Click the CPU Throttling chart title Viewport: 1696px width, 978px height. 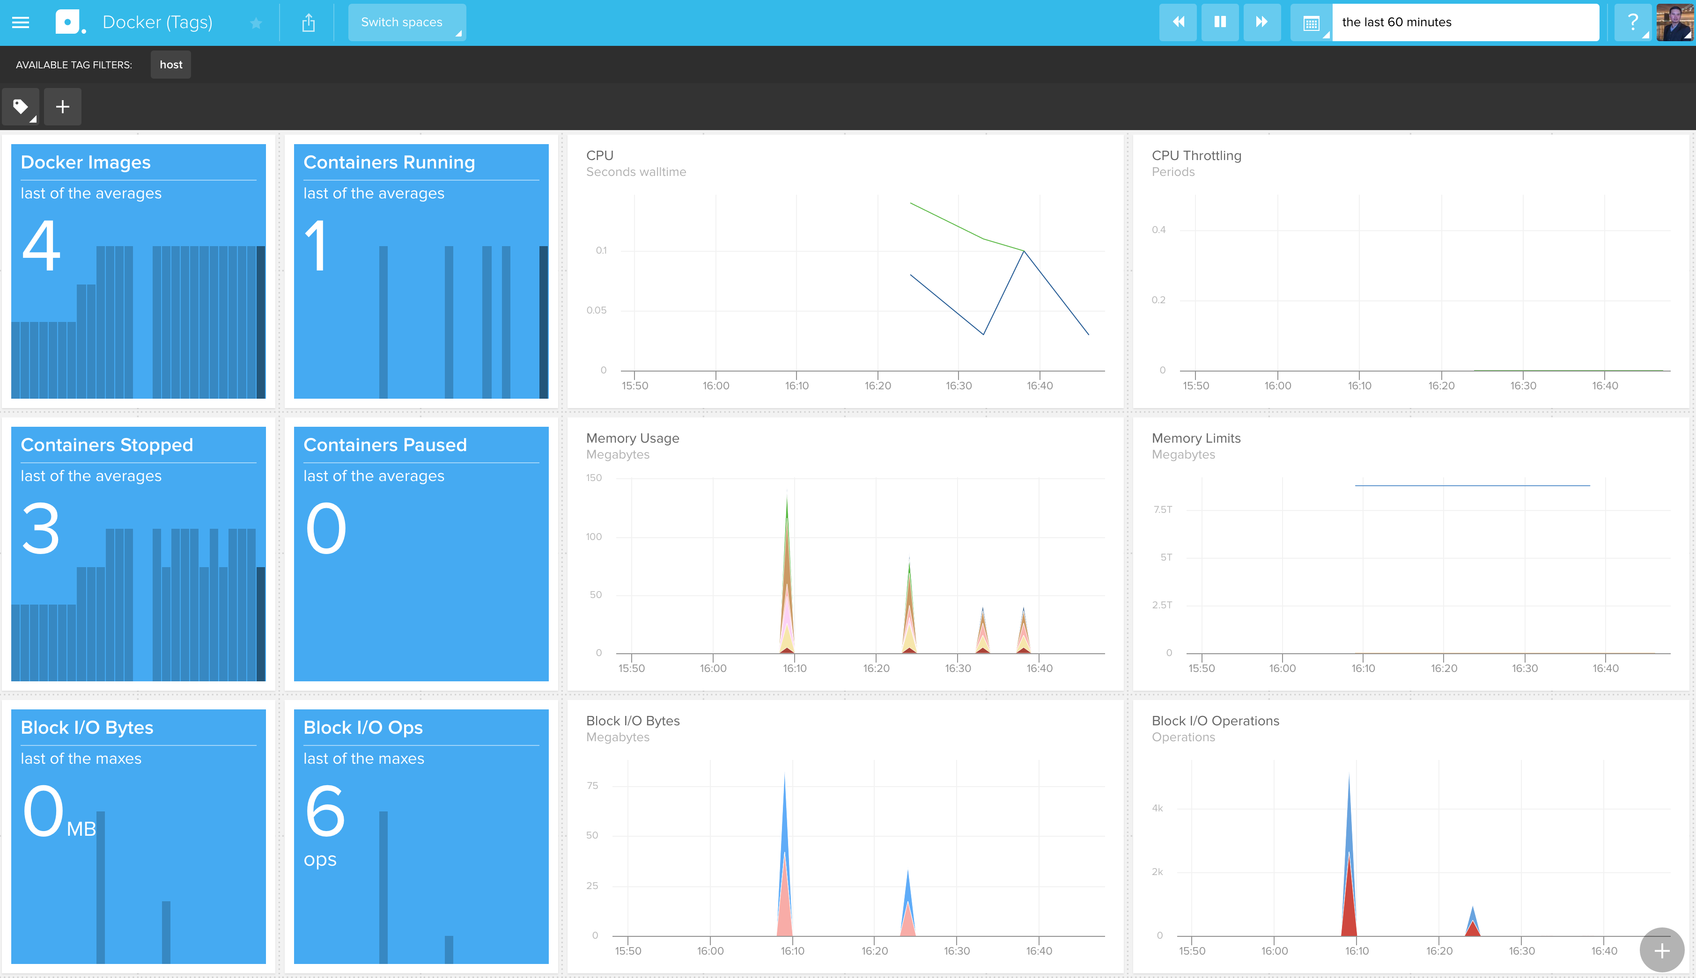coord(1196,155)
